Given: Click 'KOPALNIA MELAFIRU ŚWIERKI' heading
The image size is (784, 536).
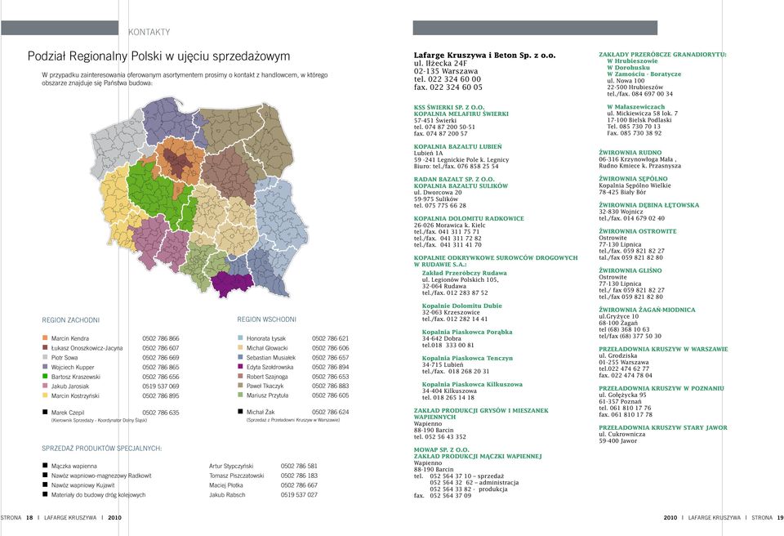Looking at the screenshot, I should tap(461, 114).
